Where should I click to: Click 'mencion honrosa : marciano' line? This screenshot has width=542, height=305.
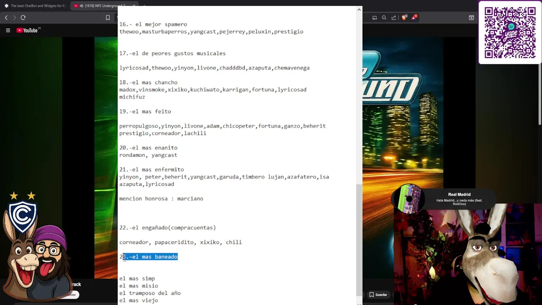[161, 199]
